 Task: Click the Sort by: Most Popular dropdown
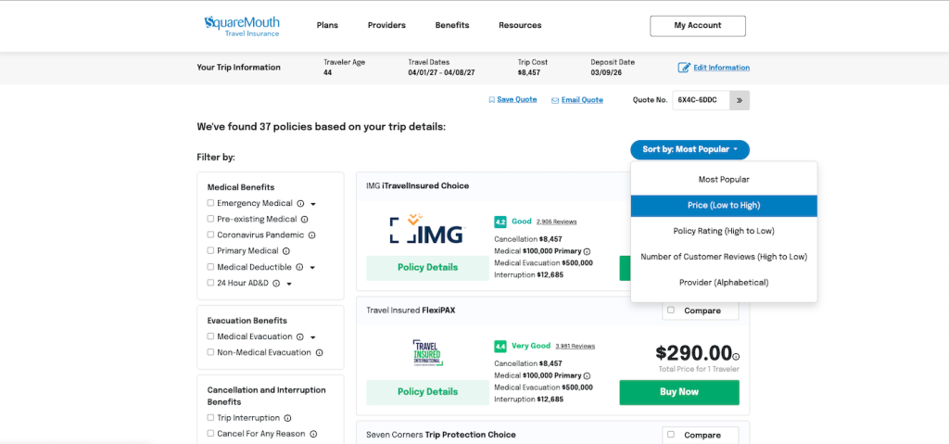coord(690,149)
